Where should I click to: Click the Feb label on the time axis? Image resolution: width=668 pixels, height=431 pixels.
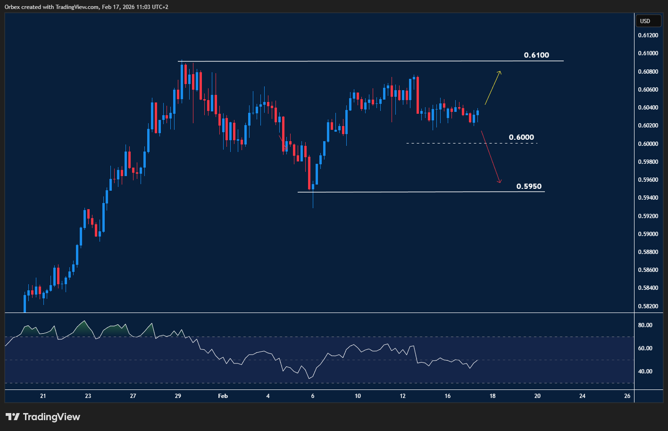point(222,396)
